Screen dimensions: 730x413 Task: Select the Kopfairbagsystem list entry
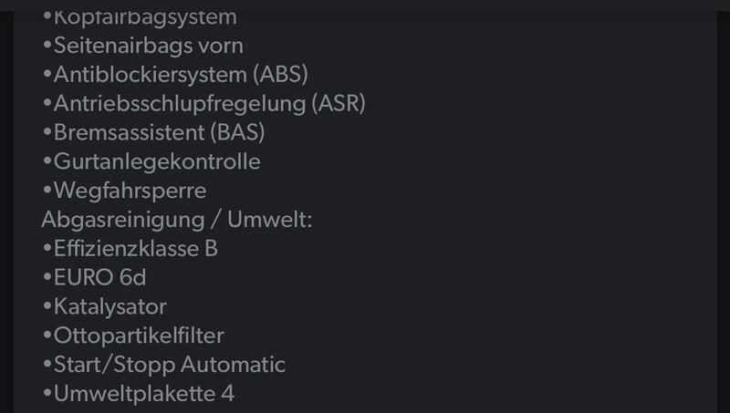tap(140, 18)
